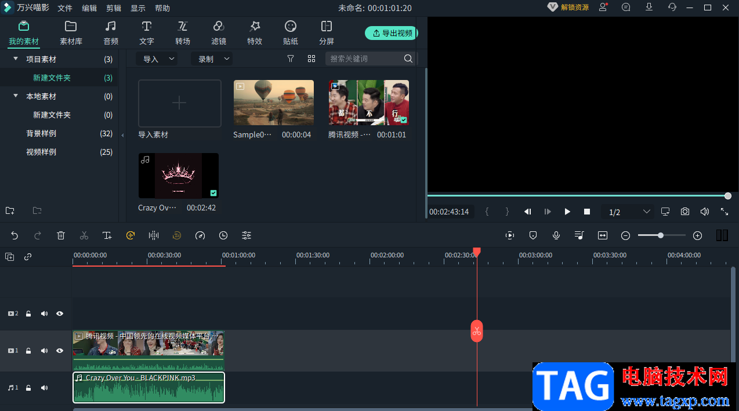Open the message chat icon in title bar
Viewport: 739px width, 411px height.
coord(626,8)
